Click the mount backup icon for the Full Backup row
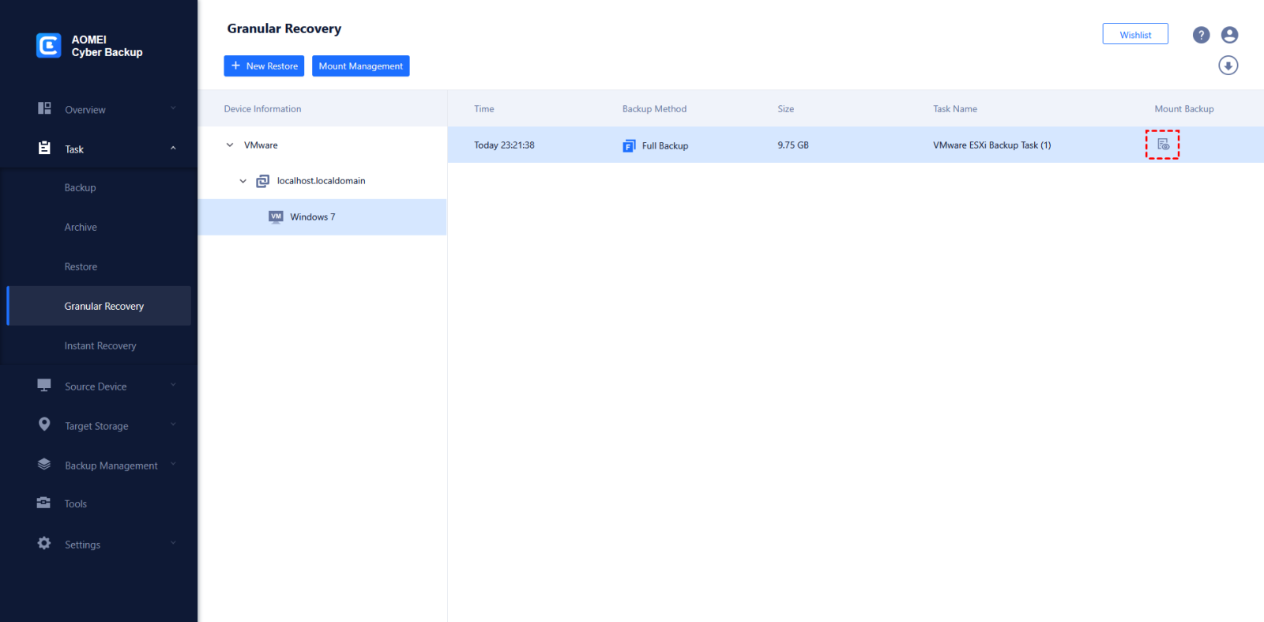The width and height of the screenshot is (1264, 622). 1163,145
